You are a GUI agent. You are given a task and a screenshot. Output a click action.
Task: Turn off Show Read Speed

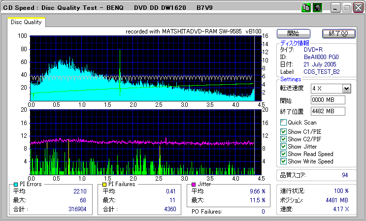pyautogui.click(x=283, y=154)
